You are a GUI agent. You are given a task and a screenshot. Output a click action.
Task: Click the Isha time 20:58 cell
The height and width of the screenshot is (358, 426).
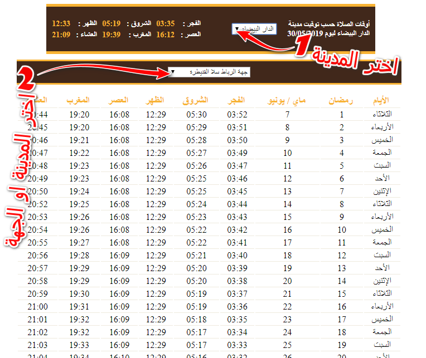pyautogui.click(x=37, y=281)
